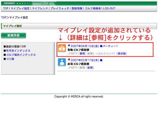Click the red ball marker beside 2007年05月17日
Image resolution: width=158 pixels, height=114 pixels.
pos(69,60)
